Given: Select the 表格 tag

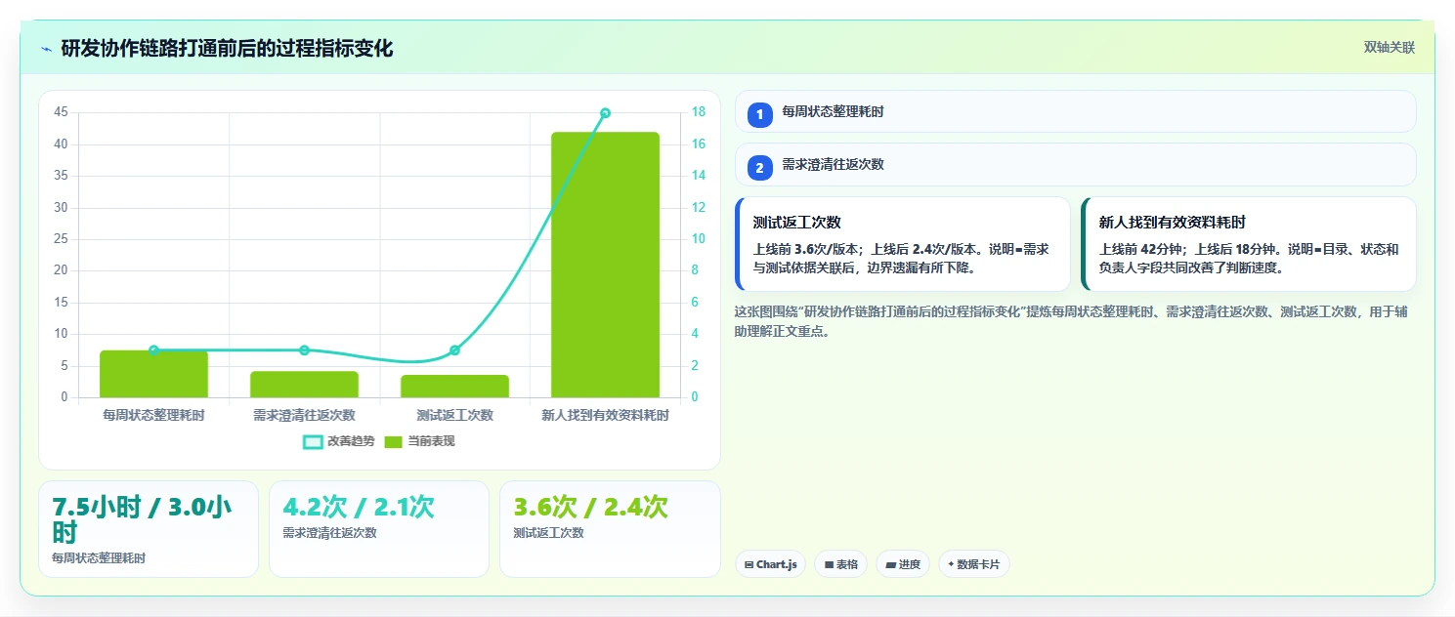Looking at the screenshot, I should (x=840, y=564).
